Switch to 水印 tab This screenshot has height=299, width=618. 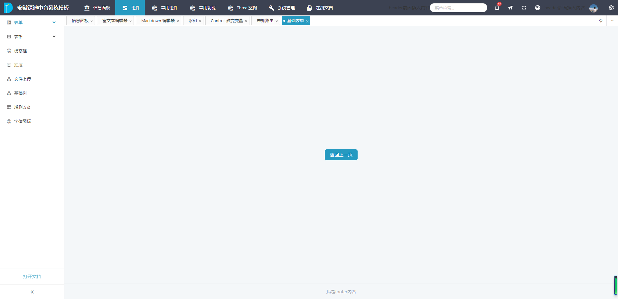[192, 21]
